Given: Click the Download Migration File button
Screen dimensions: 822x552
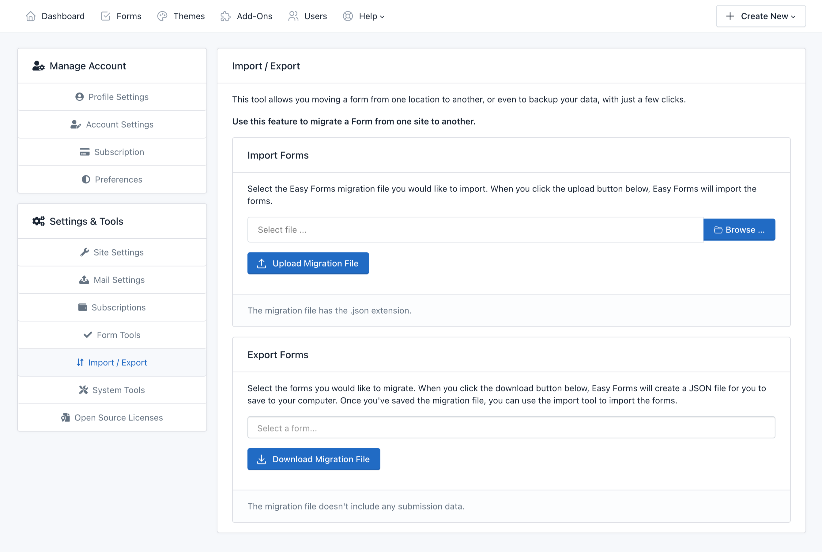Looking at the screenshot, I should click(314, 459).
